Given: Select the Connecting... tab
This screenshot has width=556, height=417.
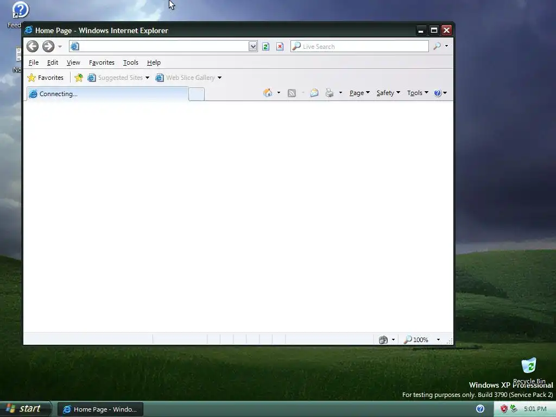Looking at the screenshot, I should 108,94.
